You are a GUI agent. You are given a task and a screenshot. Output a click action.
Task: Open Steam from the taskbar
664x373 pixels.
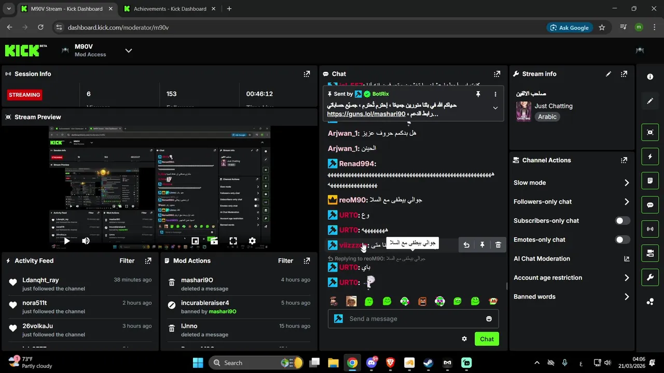click(428, 363)
